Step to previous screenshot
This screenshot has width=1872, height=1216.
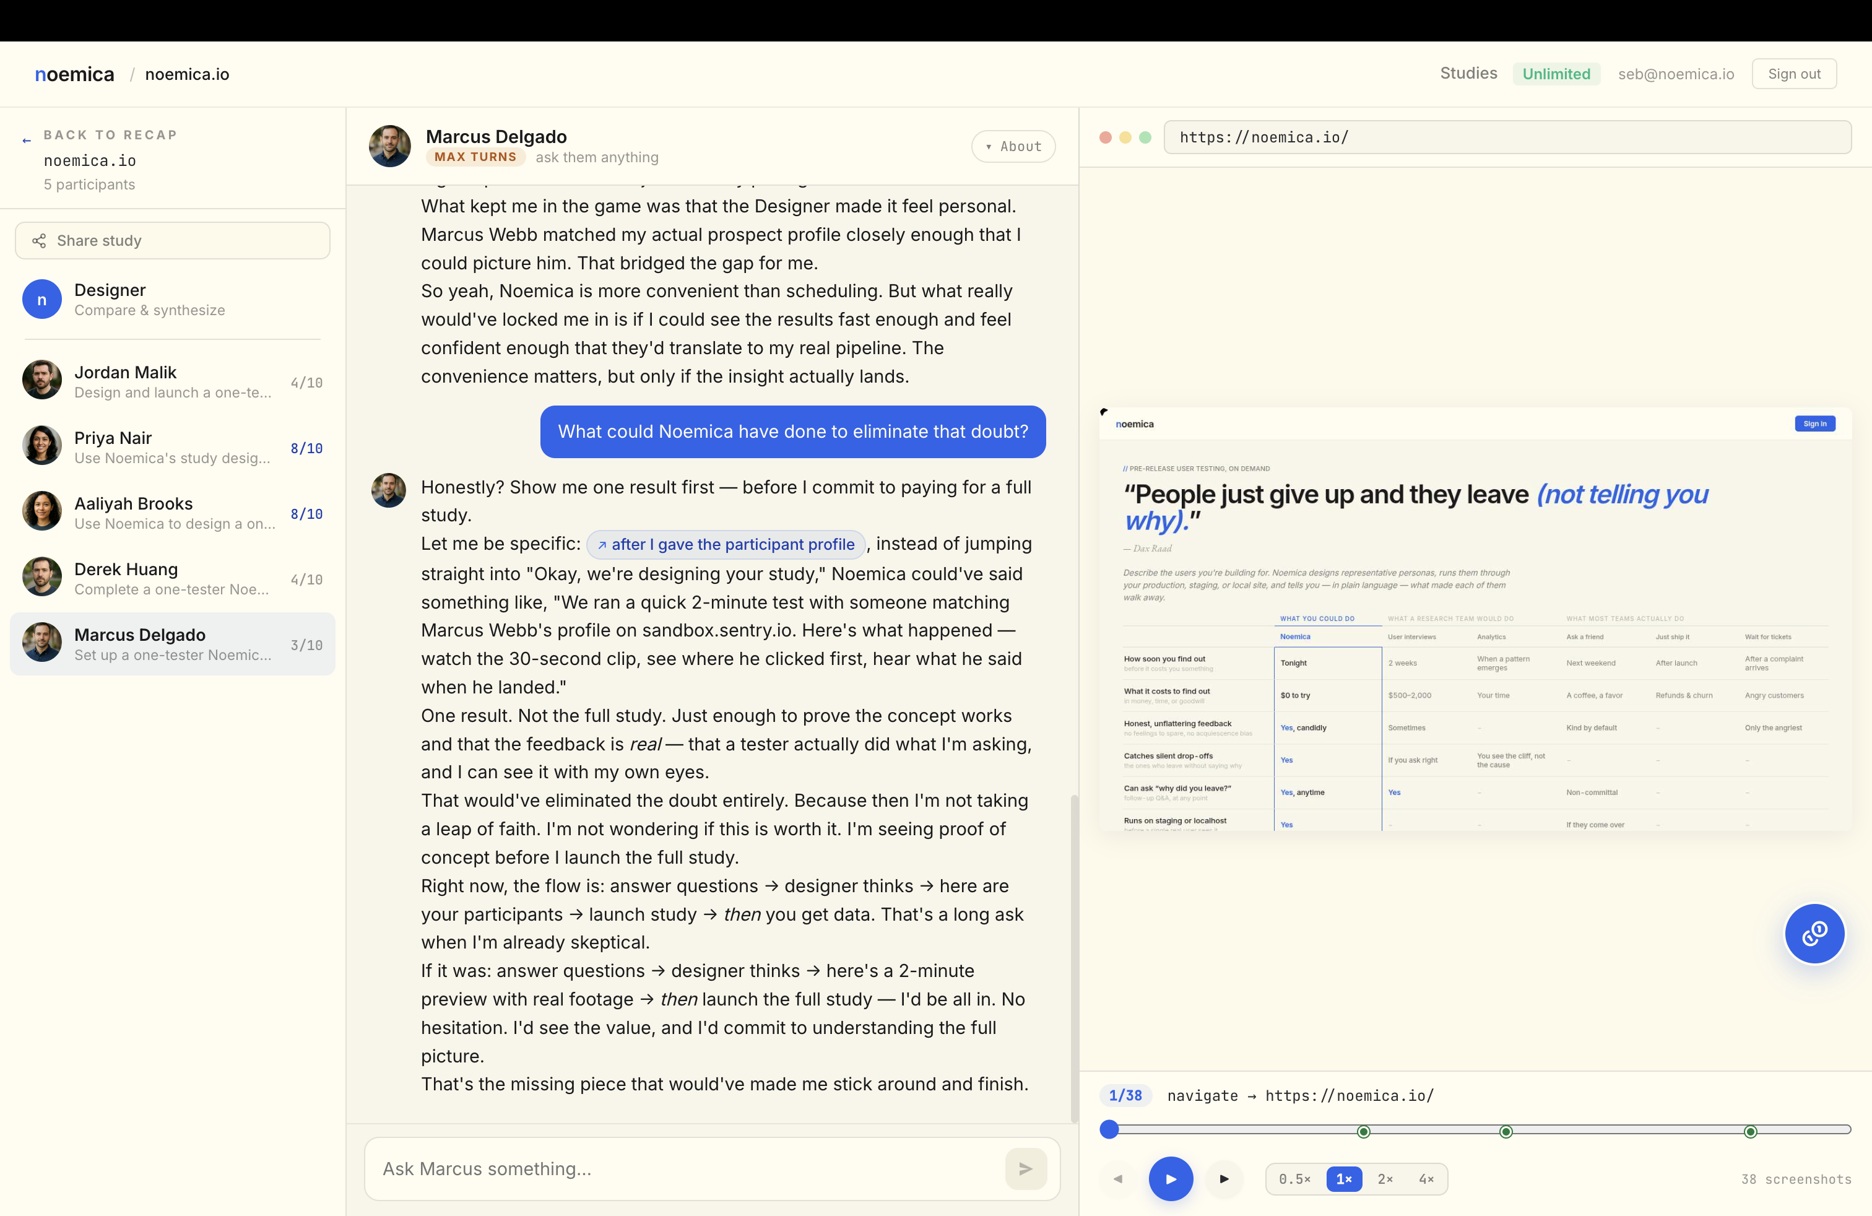coord(1118,1178)
